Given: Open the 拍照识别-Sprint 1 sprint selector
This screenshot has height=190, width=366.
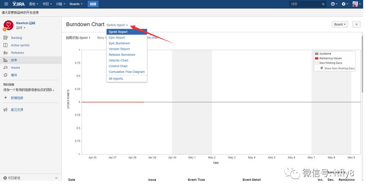Looking at the screenshot, I should (78, 38).
